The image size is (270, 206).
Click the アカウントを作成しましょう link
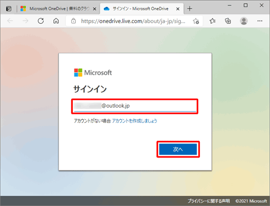pyautogui.click(x=134, y=121)
